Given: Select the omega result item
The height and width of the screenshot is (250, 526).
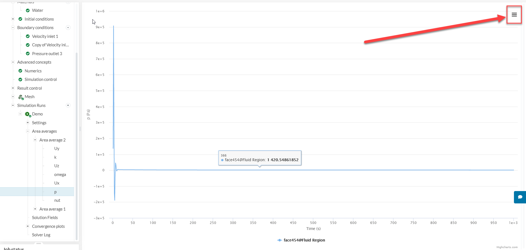Looking at the screenshot, I should tap(60, 175).
